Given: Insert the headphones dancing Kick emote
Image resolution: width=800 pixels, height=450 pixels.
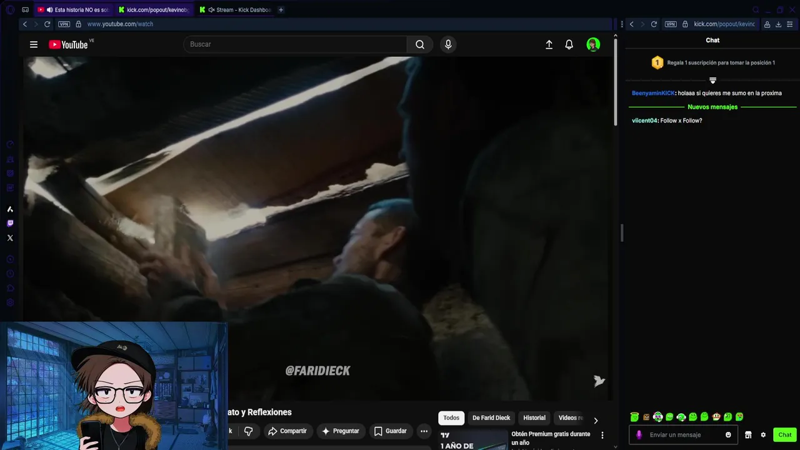Looking at the screenshot, I should coord(681,417).
